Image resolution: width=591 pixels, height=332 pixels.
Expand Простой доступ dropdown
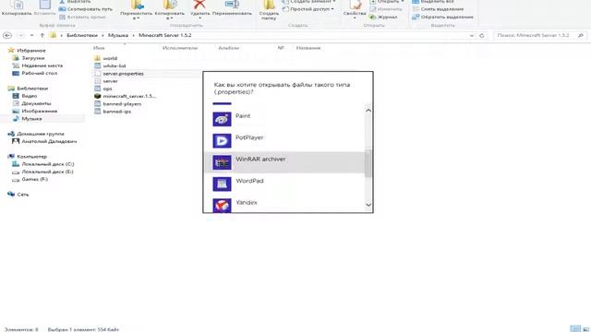[x=308, y=9]
